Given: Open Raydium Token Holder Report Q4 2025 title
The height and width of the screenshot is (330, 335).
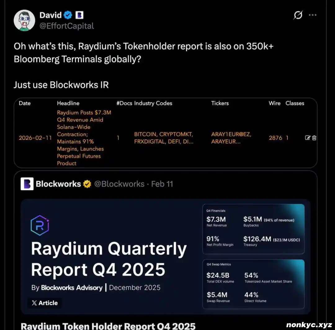Looking at the screenshot, I should point(108,325).
